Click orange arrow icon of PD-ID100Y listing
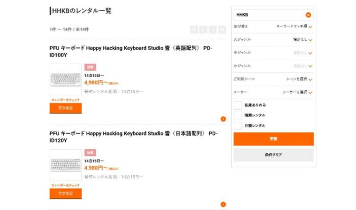Screen dimensions: 356x210 (x=223, y=119)
